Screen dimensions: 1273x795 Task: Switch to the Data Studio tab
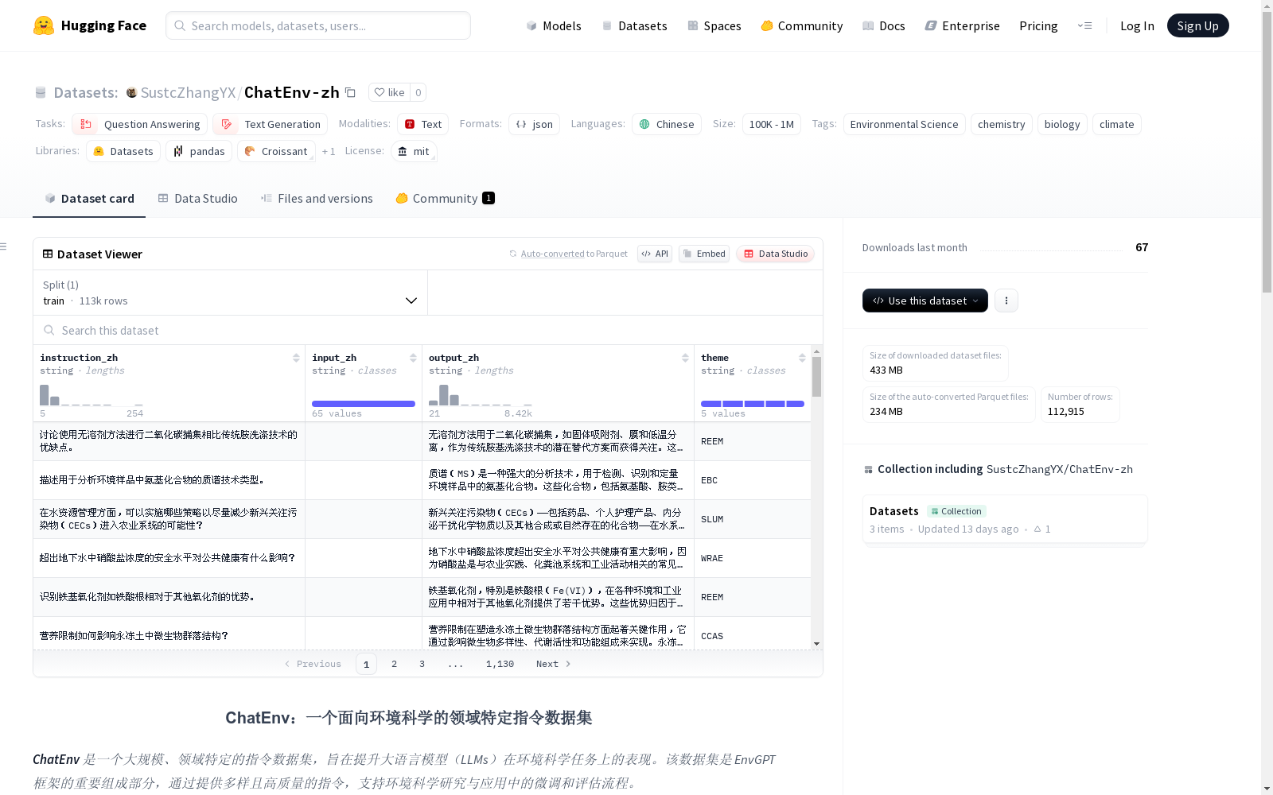click(x=198, y=199)
